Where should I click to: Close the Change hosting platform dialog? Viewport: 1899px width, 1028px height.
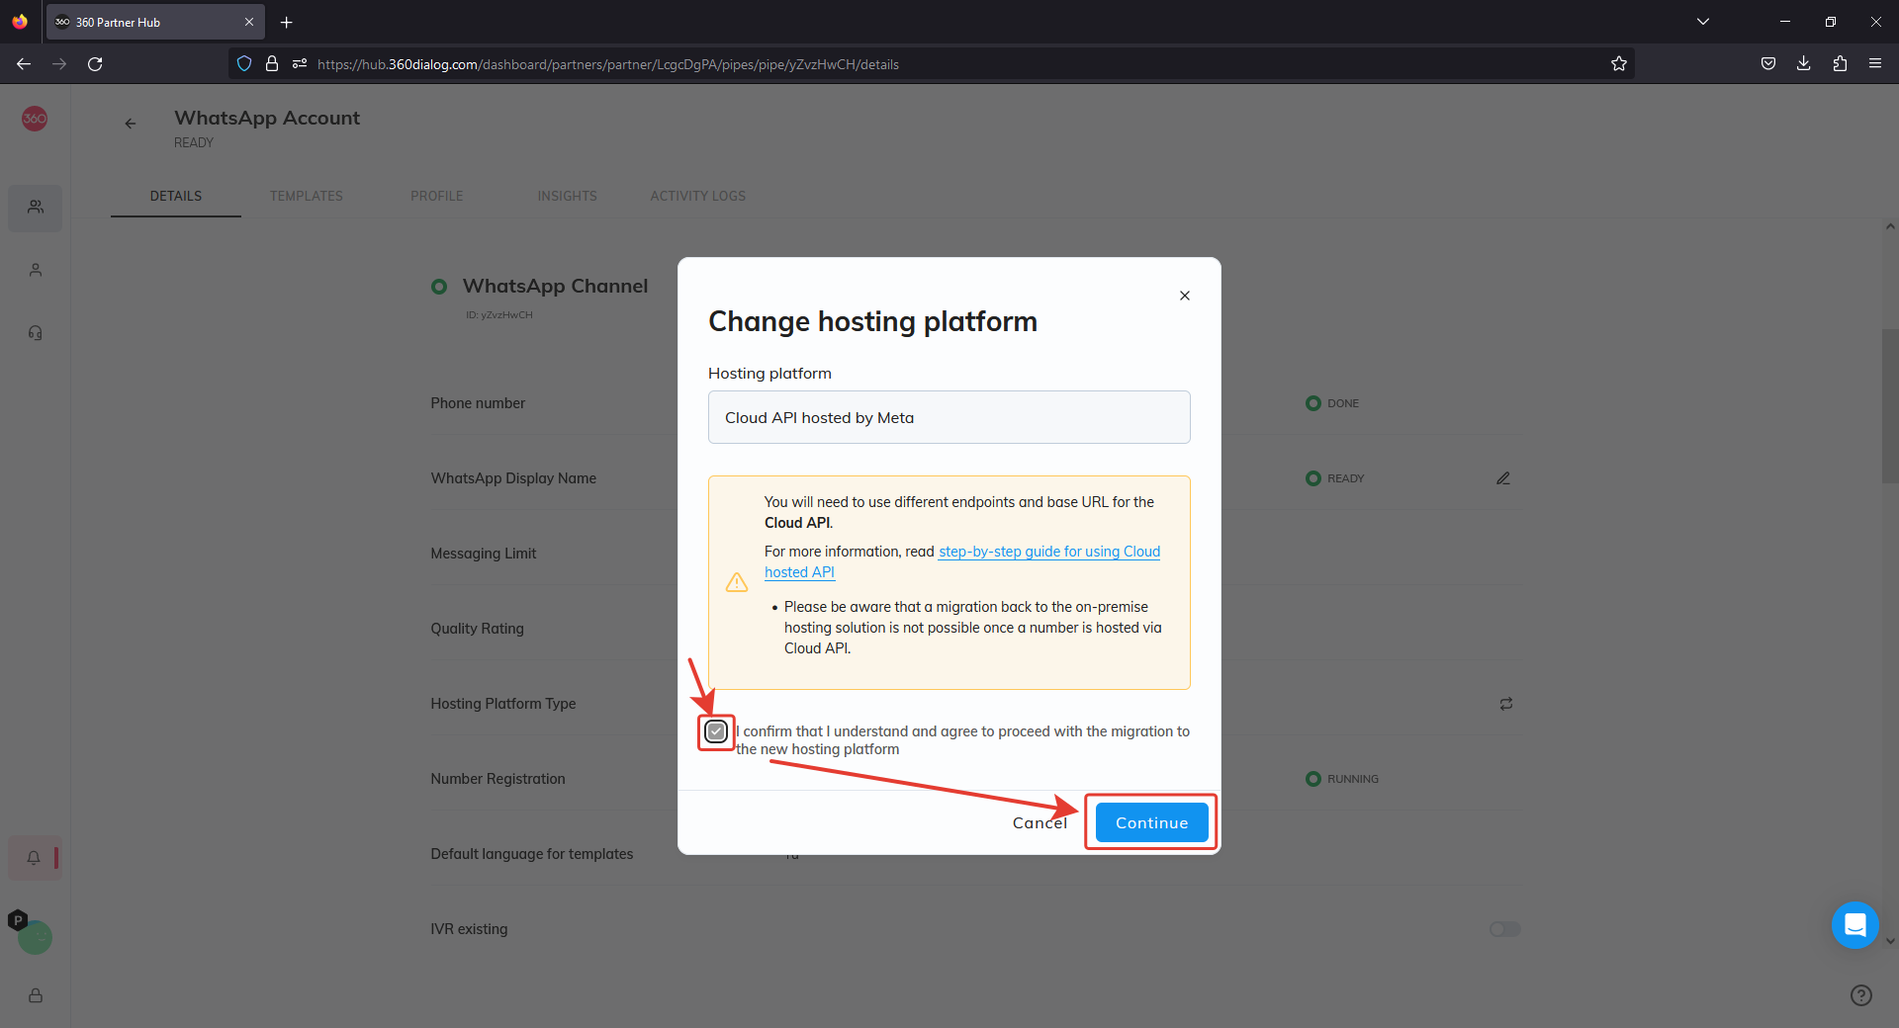tap(1184, 296)
